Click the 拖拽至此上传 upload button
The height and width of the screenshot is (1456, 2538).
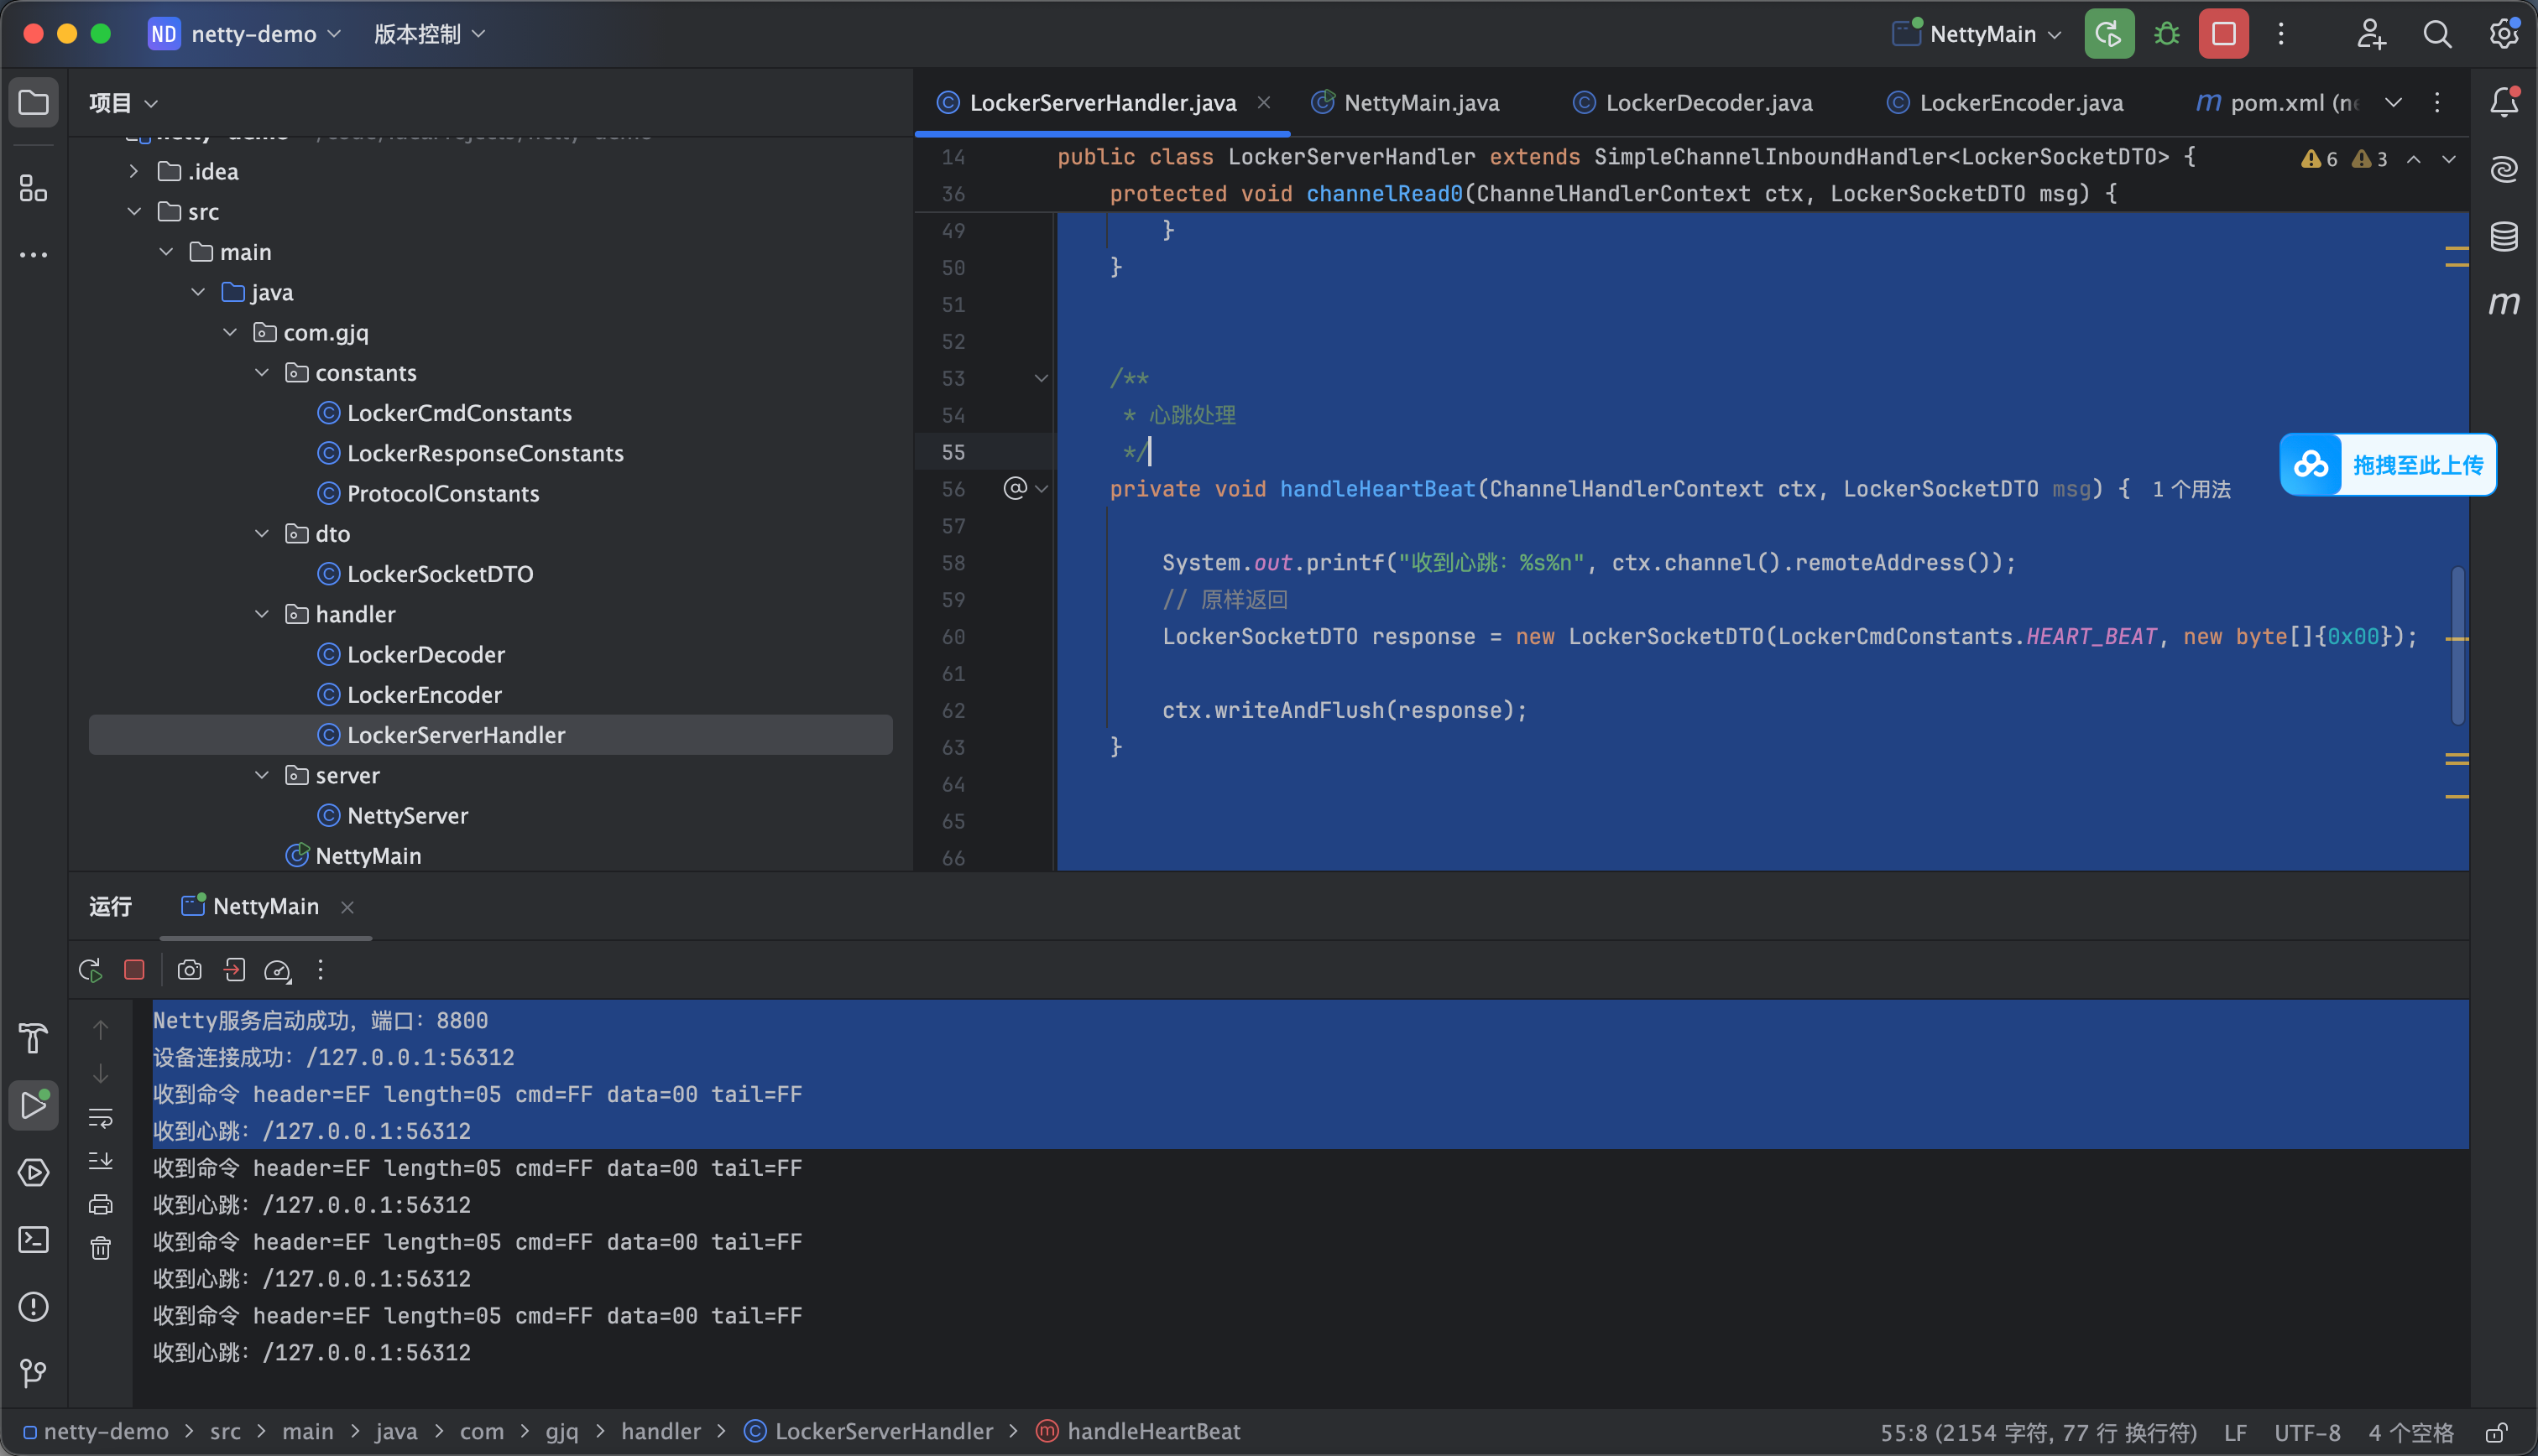2388,464
